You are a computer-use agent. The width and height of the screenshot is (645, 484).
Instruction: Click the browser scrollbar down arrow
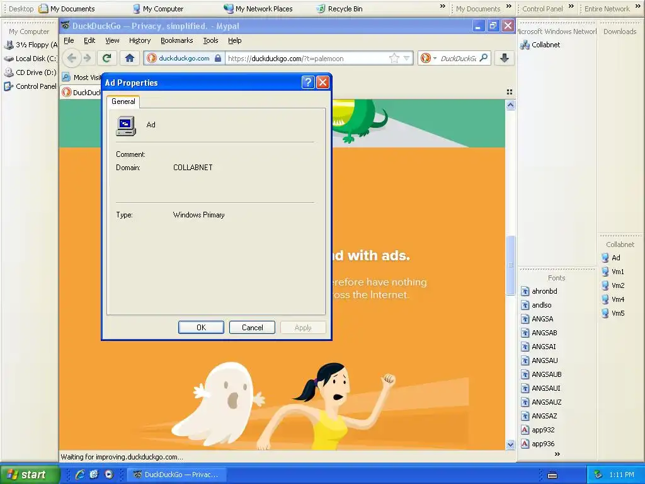[x=510, y=444]
